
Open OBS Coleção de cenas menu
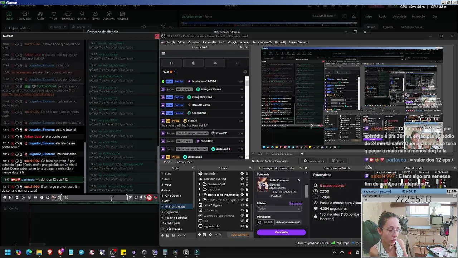[x=239, y=42]
